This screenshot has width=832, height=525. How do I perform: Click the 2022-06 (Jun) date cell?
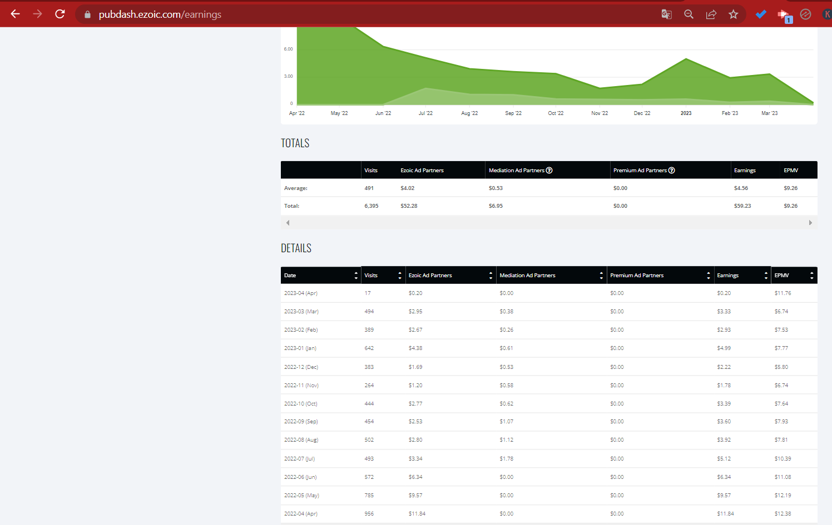(x=300, y=477)
